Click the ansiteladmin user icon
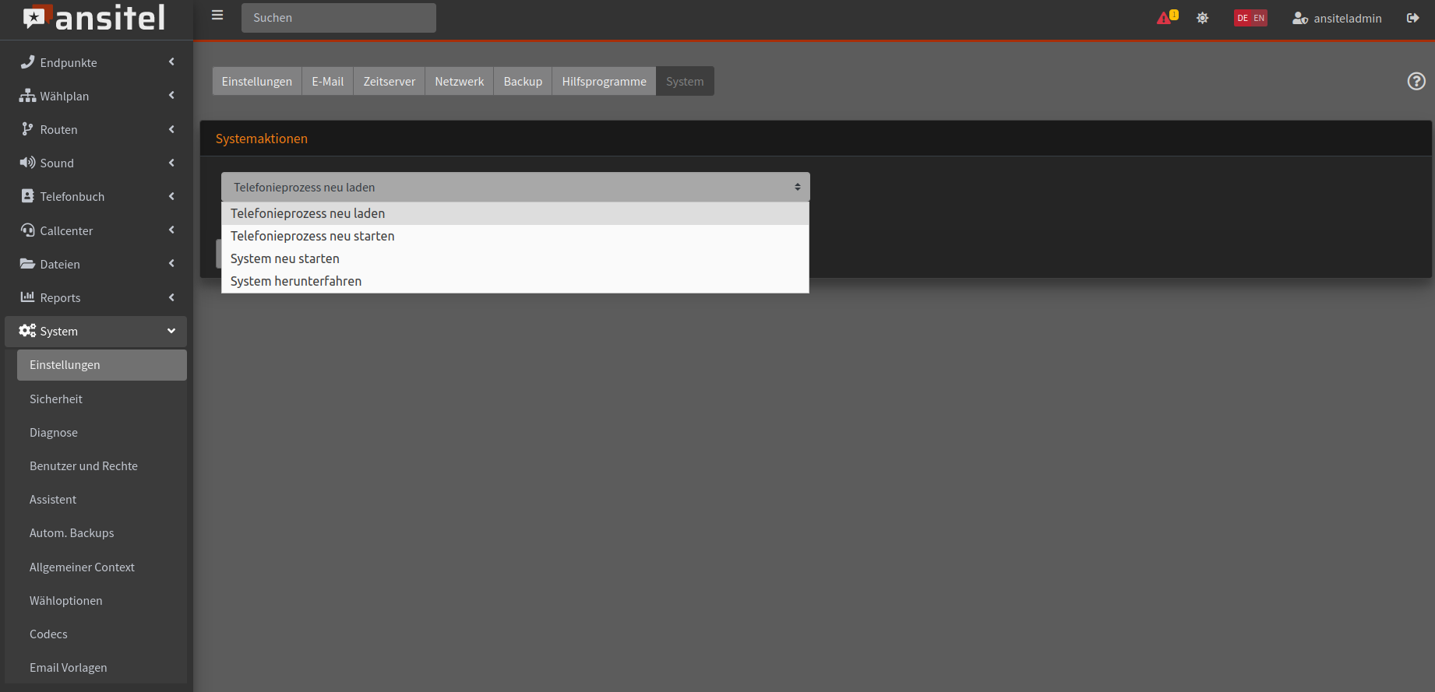This screenshot has width=1435, height=692. coord(1299,18)
